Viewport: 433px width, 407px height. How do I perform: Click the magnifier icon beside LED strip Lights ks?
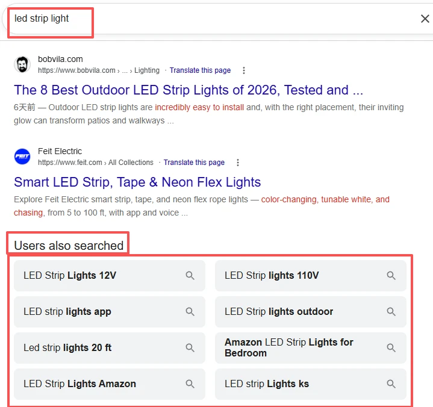coord(391,384)
